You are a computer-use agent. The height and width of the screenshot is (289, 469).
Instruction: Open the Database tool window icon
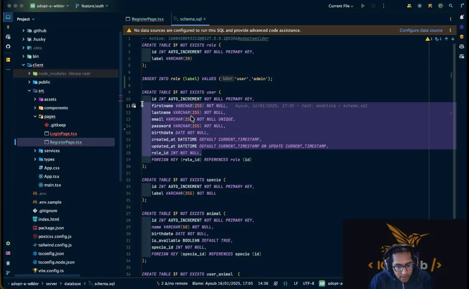[462, 37]
